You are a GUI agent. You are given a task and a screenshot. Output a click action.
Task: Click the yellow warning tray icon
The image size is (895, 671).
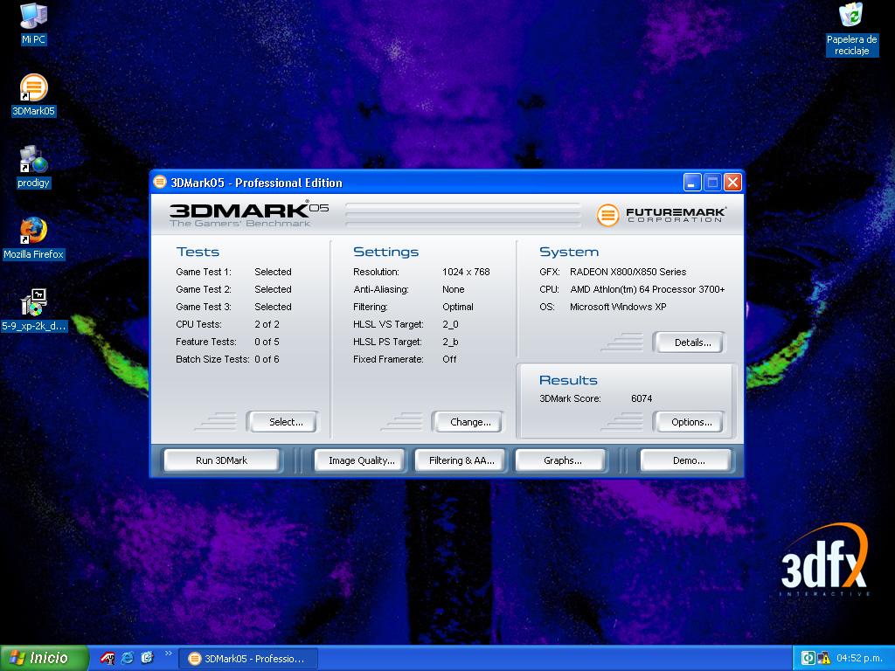click(x=823, y=659)
